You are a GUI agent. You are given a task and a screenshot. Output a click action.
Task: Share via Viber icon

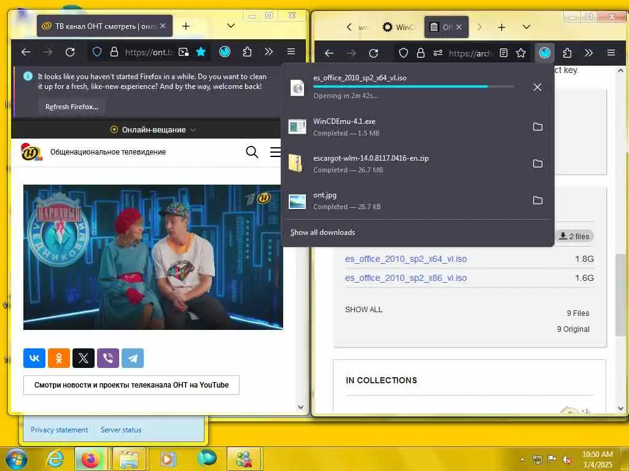pos(108,358)
